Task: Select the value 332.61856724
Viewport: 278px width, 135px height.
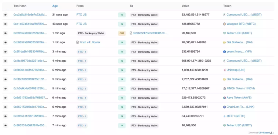Action: (x=191, y=52)
